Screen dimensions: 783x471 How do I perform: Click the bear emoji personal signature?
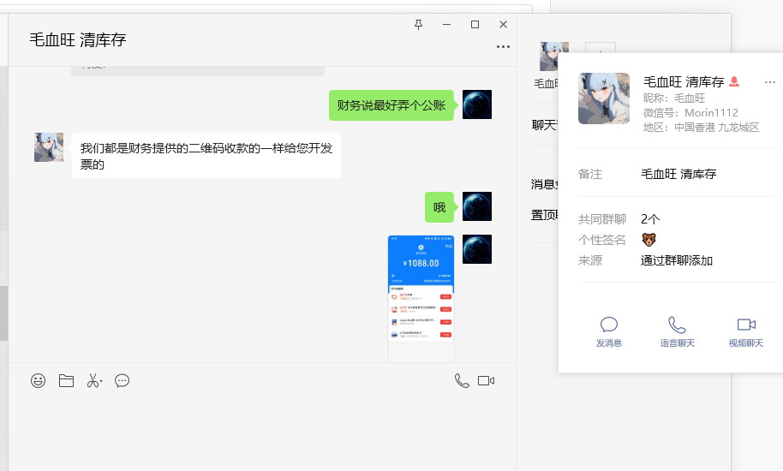(649, 240)
